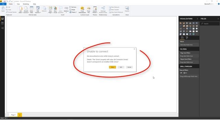
Task: Open more visuals via the ellipsis icon
Action: tap(197, 34)
